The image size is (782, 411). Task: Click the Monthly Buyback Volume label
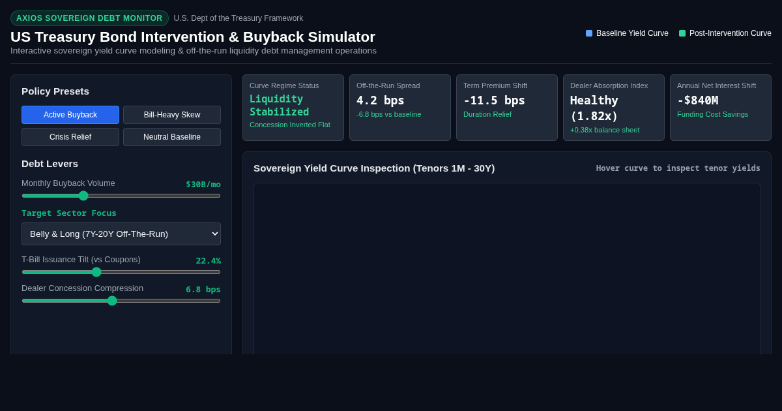coord(68,183)
